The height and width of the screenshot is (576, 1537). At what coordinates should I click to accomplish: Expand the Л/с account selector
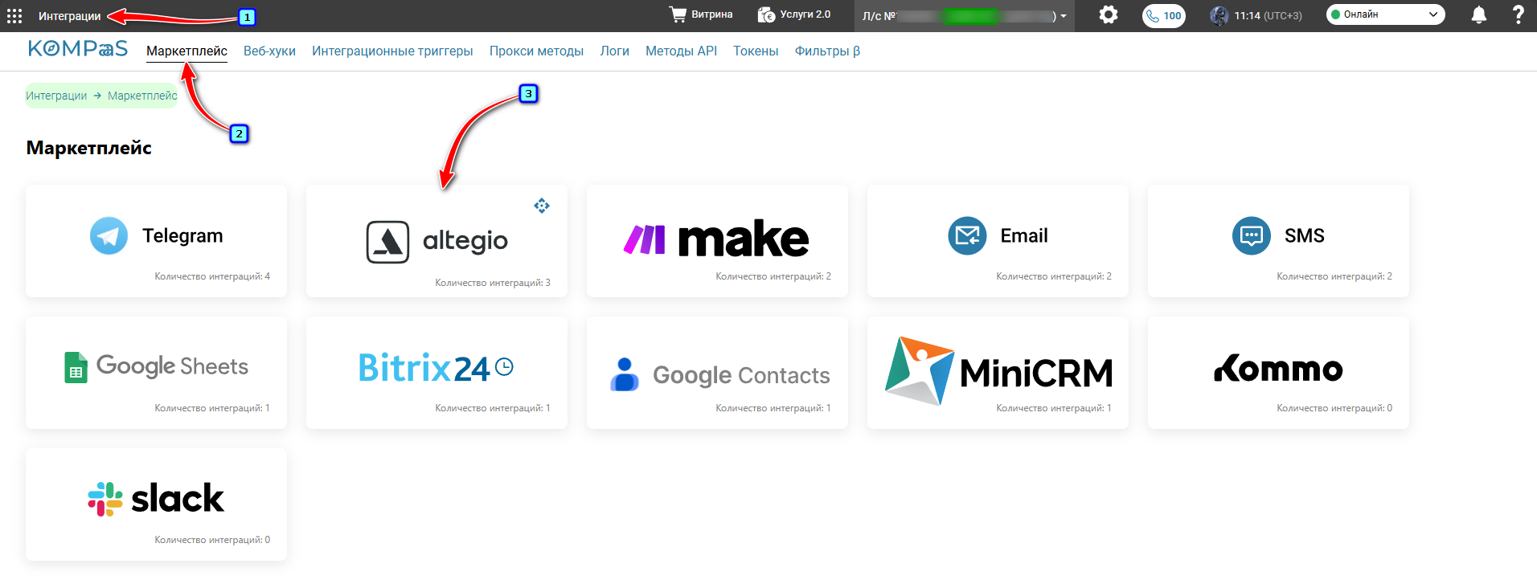[x=965, y=16]
